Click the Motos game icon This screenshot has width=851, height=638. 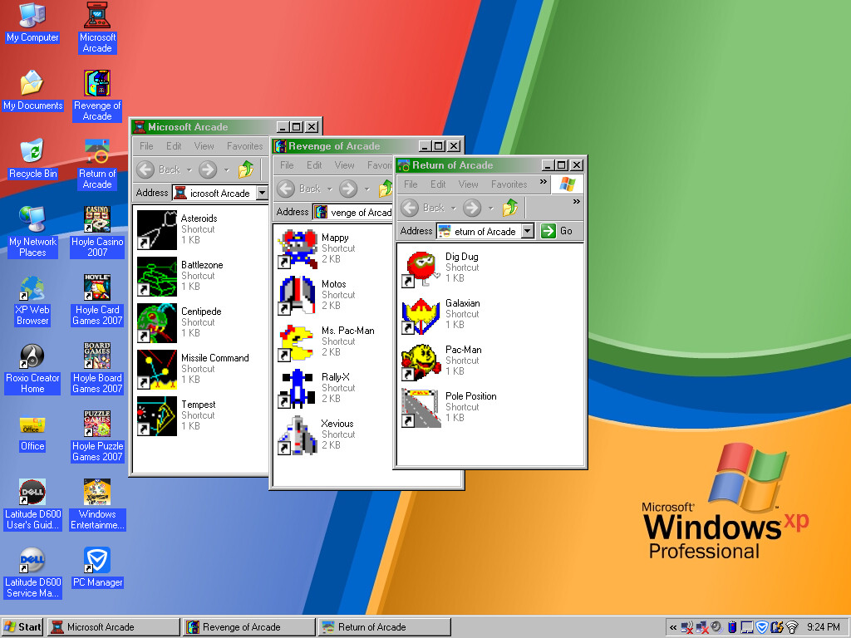(x=298, y=296)
